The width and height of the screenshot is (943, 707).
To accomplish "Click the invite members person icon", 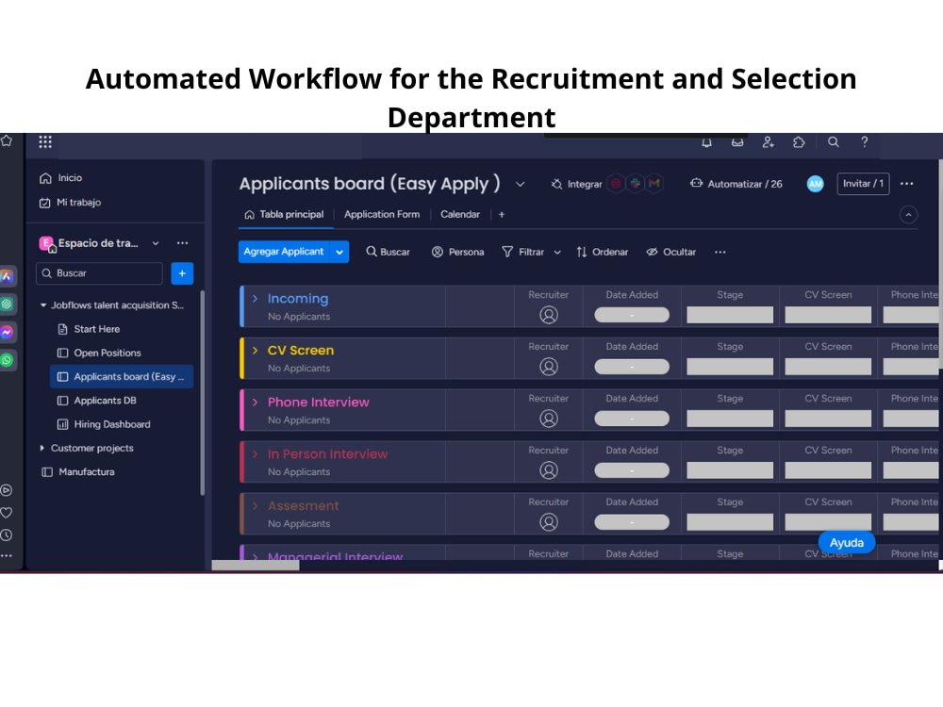I will (769, 141).
